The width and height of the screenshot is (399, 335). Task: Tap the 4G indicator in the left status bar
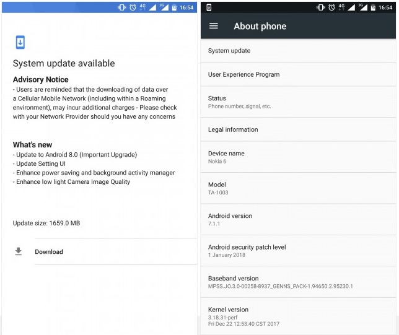pyautogui.click(x=142, y=7)
